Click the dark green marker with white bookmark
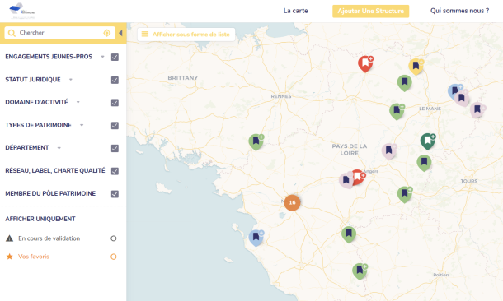The image size is (503, 301). 428,141
